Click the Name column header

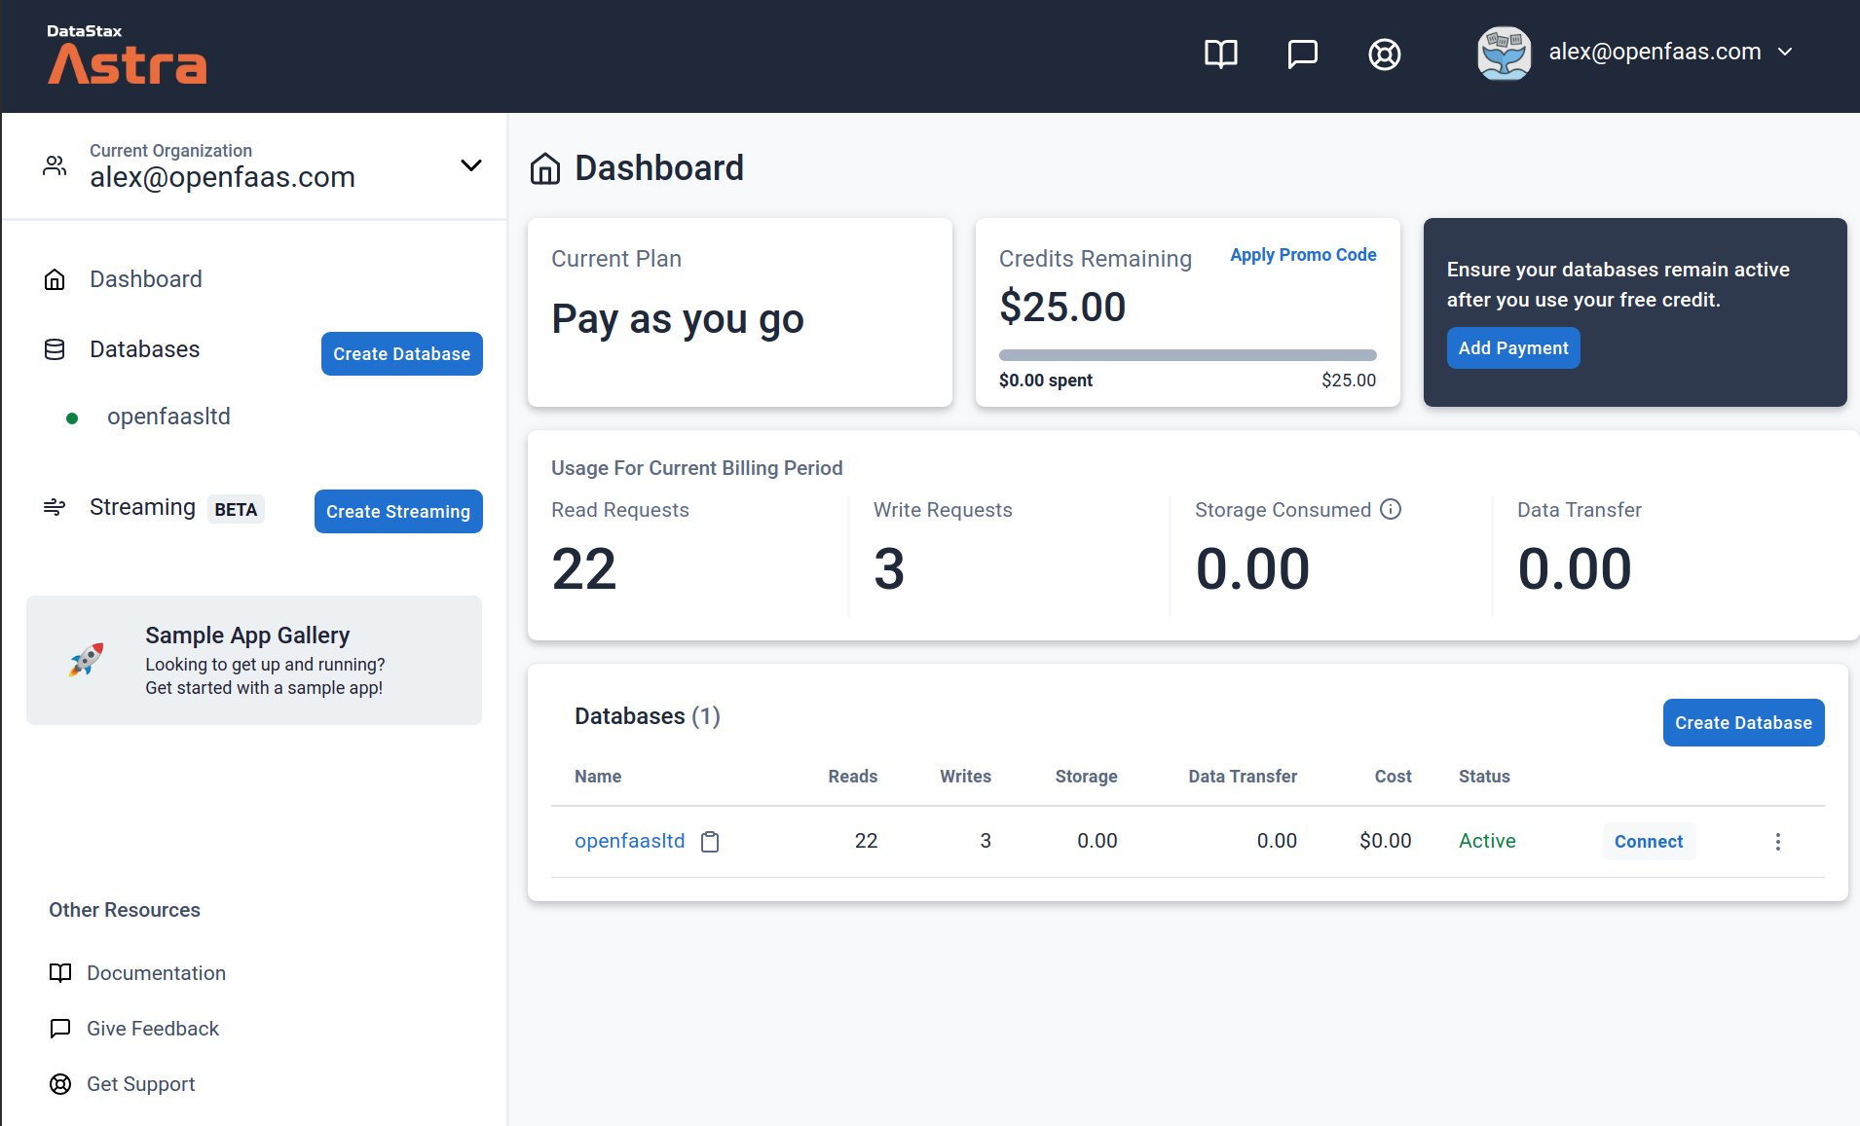(598, 777)
